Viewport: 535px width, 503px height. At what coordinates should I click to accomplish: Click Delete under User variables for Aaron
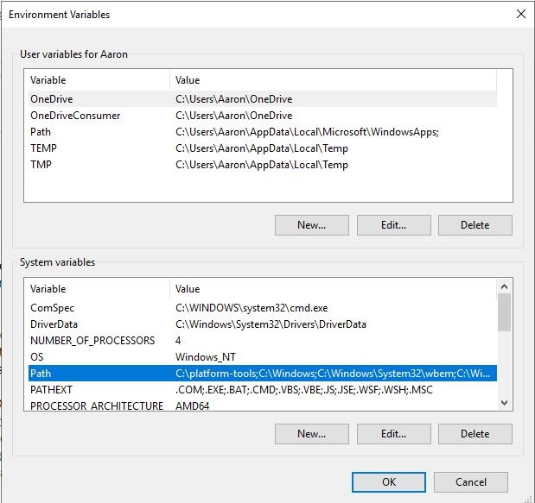point(475,225)
